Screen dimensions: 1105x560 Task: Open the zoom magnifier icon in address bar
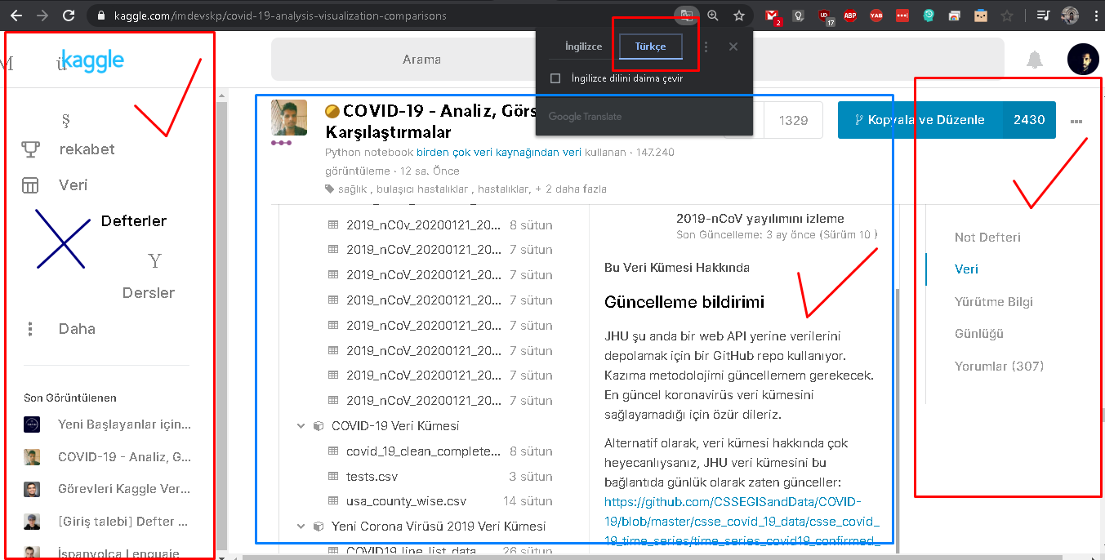point(713,16)
